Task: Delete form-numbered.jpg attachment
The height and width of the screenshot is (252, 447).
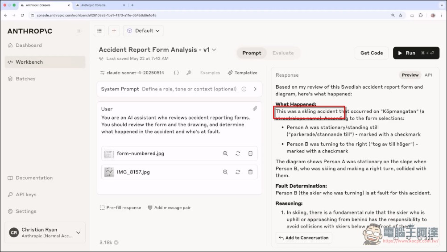Action: click(250, 153)
